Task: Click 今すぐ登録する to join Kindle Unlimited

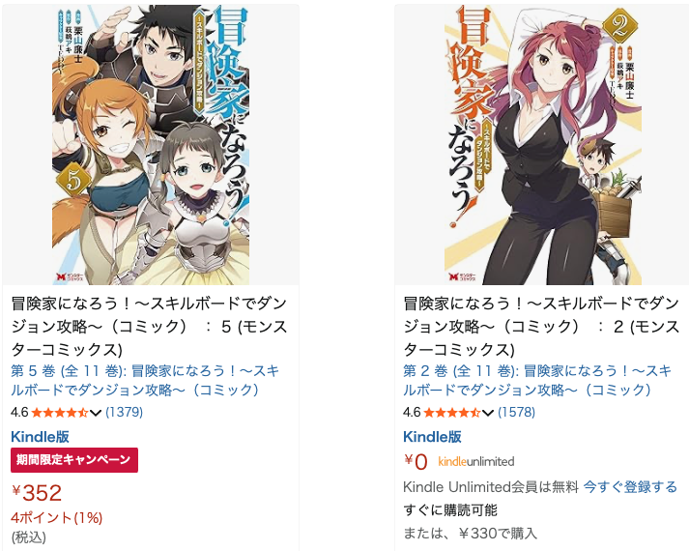Action: pyautogui.click(x=630, y=487)
